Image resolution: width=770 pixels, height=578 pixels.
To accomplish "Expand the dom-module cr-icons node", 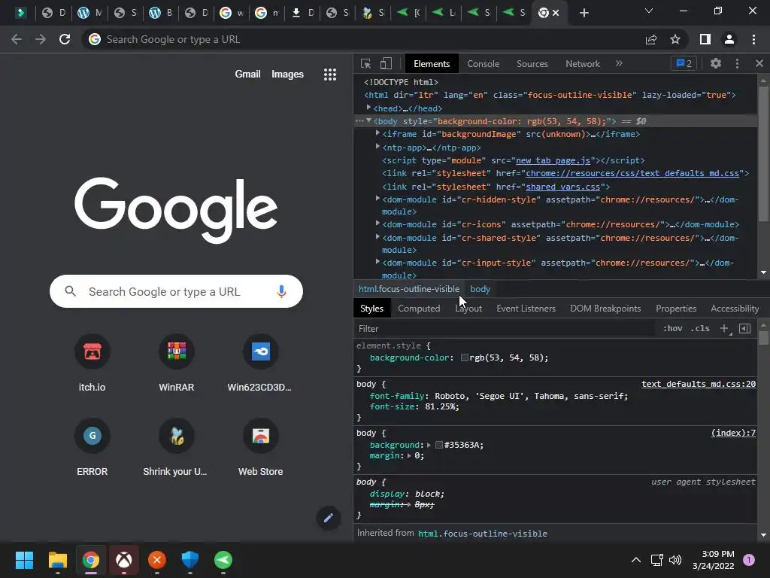I will (x=377, y=224).
